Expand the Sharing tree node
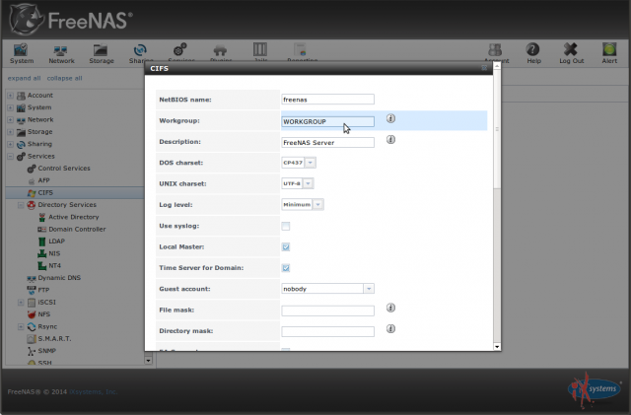 pos(11,144)
